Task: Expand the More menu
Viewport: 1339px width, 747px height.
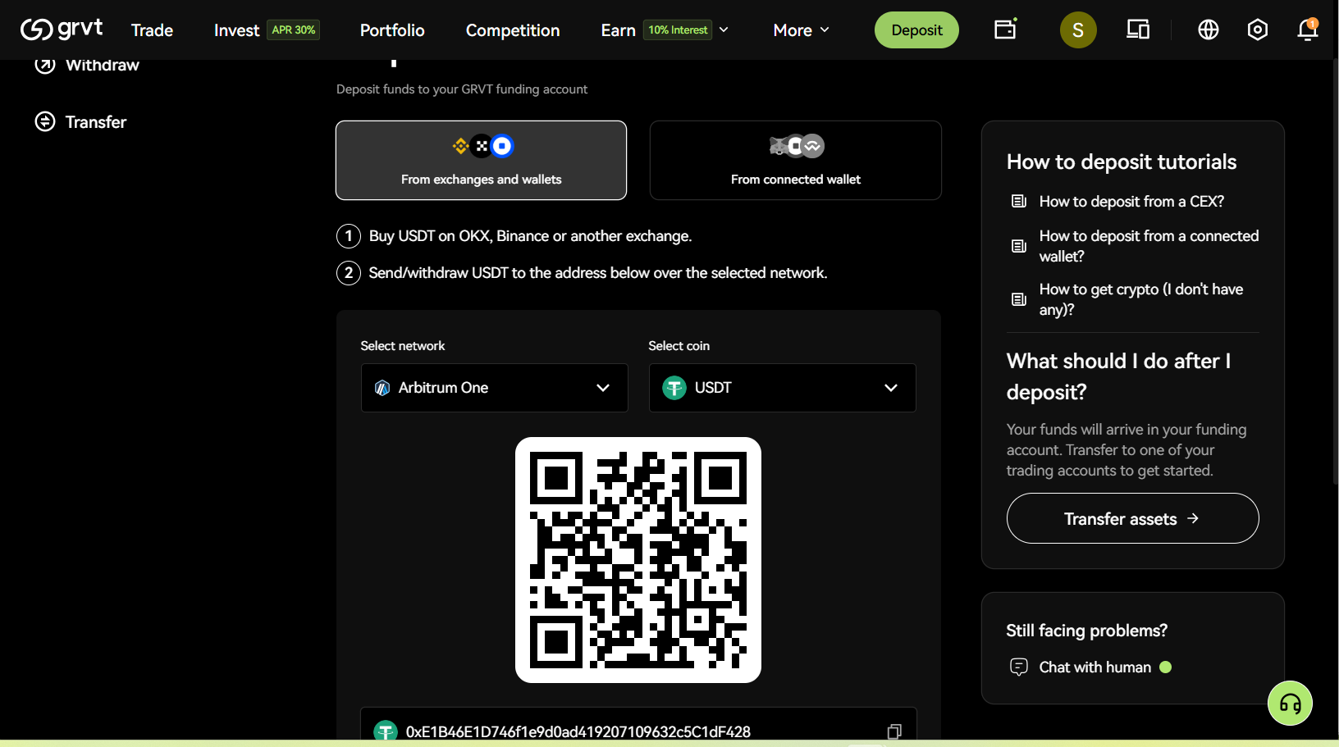Action: tap(801, 30)
